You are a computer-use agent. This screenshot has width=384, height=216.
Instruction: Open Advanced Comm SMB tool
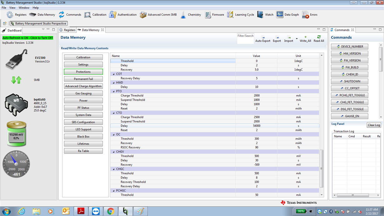[x=143, y=15]
